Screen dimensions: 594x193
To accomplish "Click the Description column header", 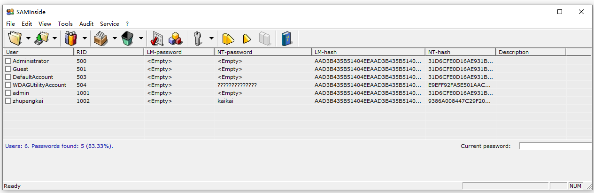I will pos(531,52).
